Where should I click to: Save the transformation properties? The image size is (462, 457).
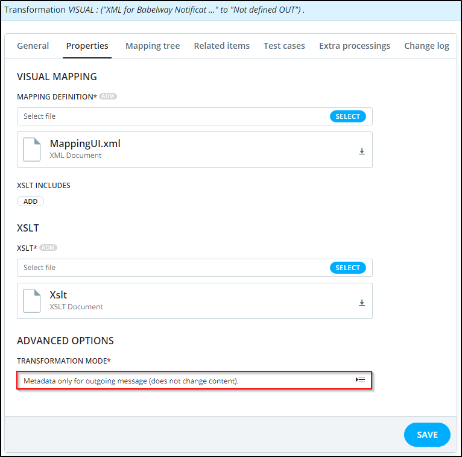(427, 435)
